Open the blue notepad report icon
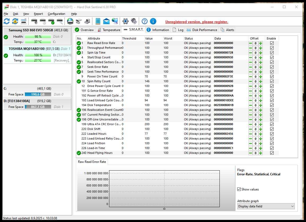The height and width of the screenshot is (222, 306). tap(98, 21)
